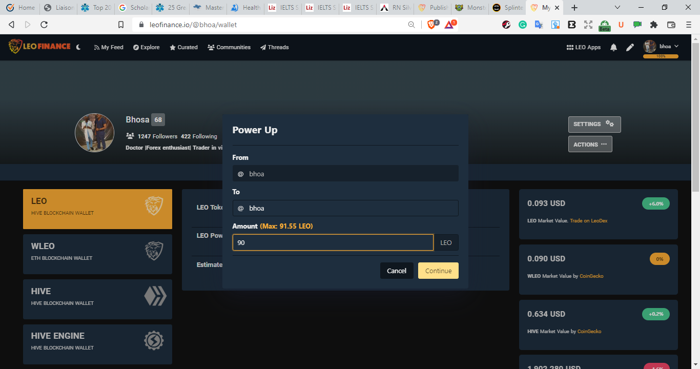Screen dimensions: 700x369
Task: Click the pencil icon to write a post
Action: (x=630, y=47)
